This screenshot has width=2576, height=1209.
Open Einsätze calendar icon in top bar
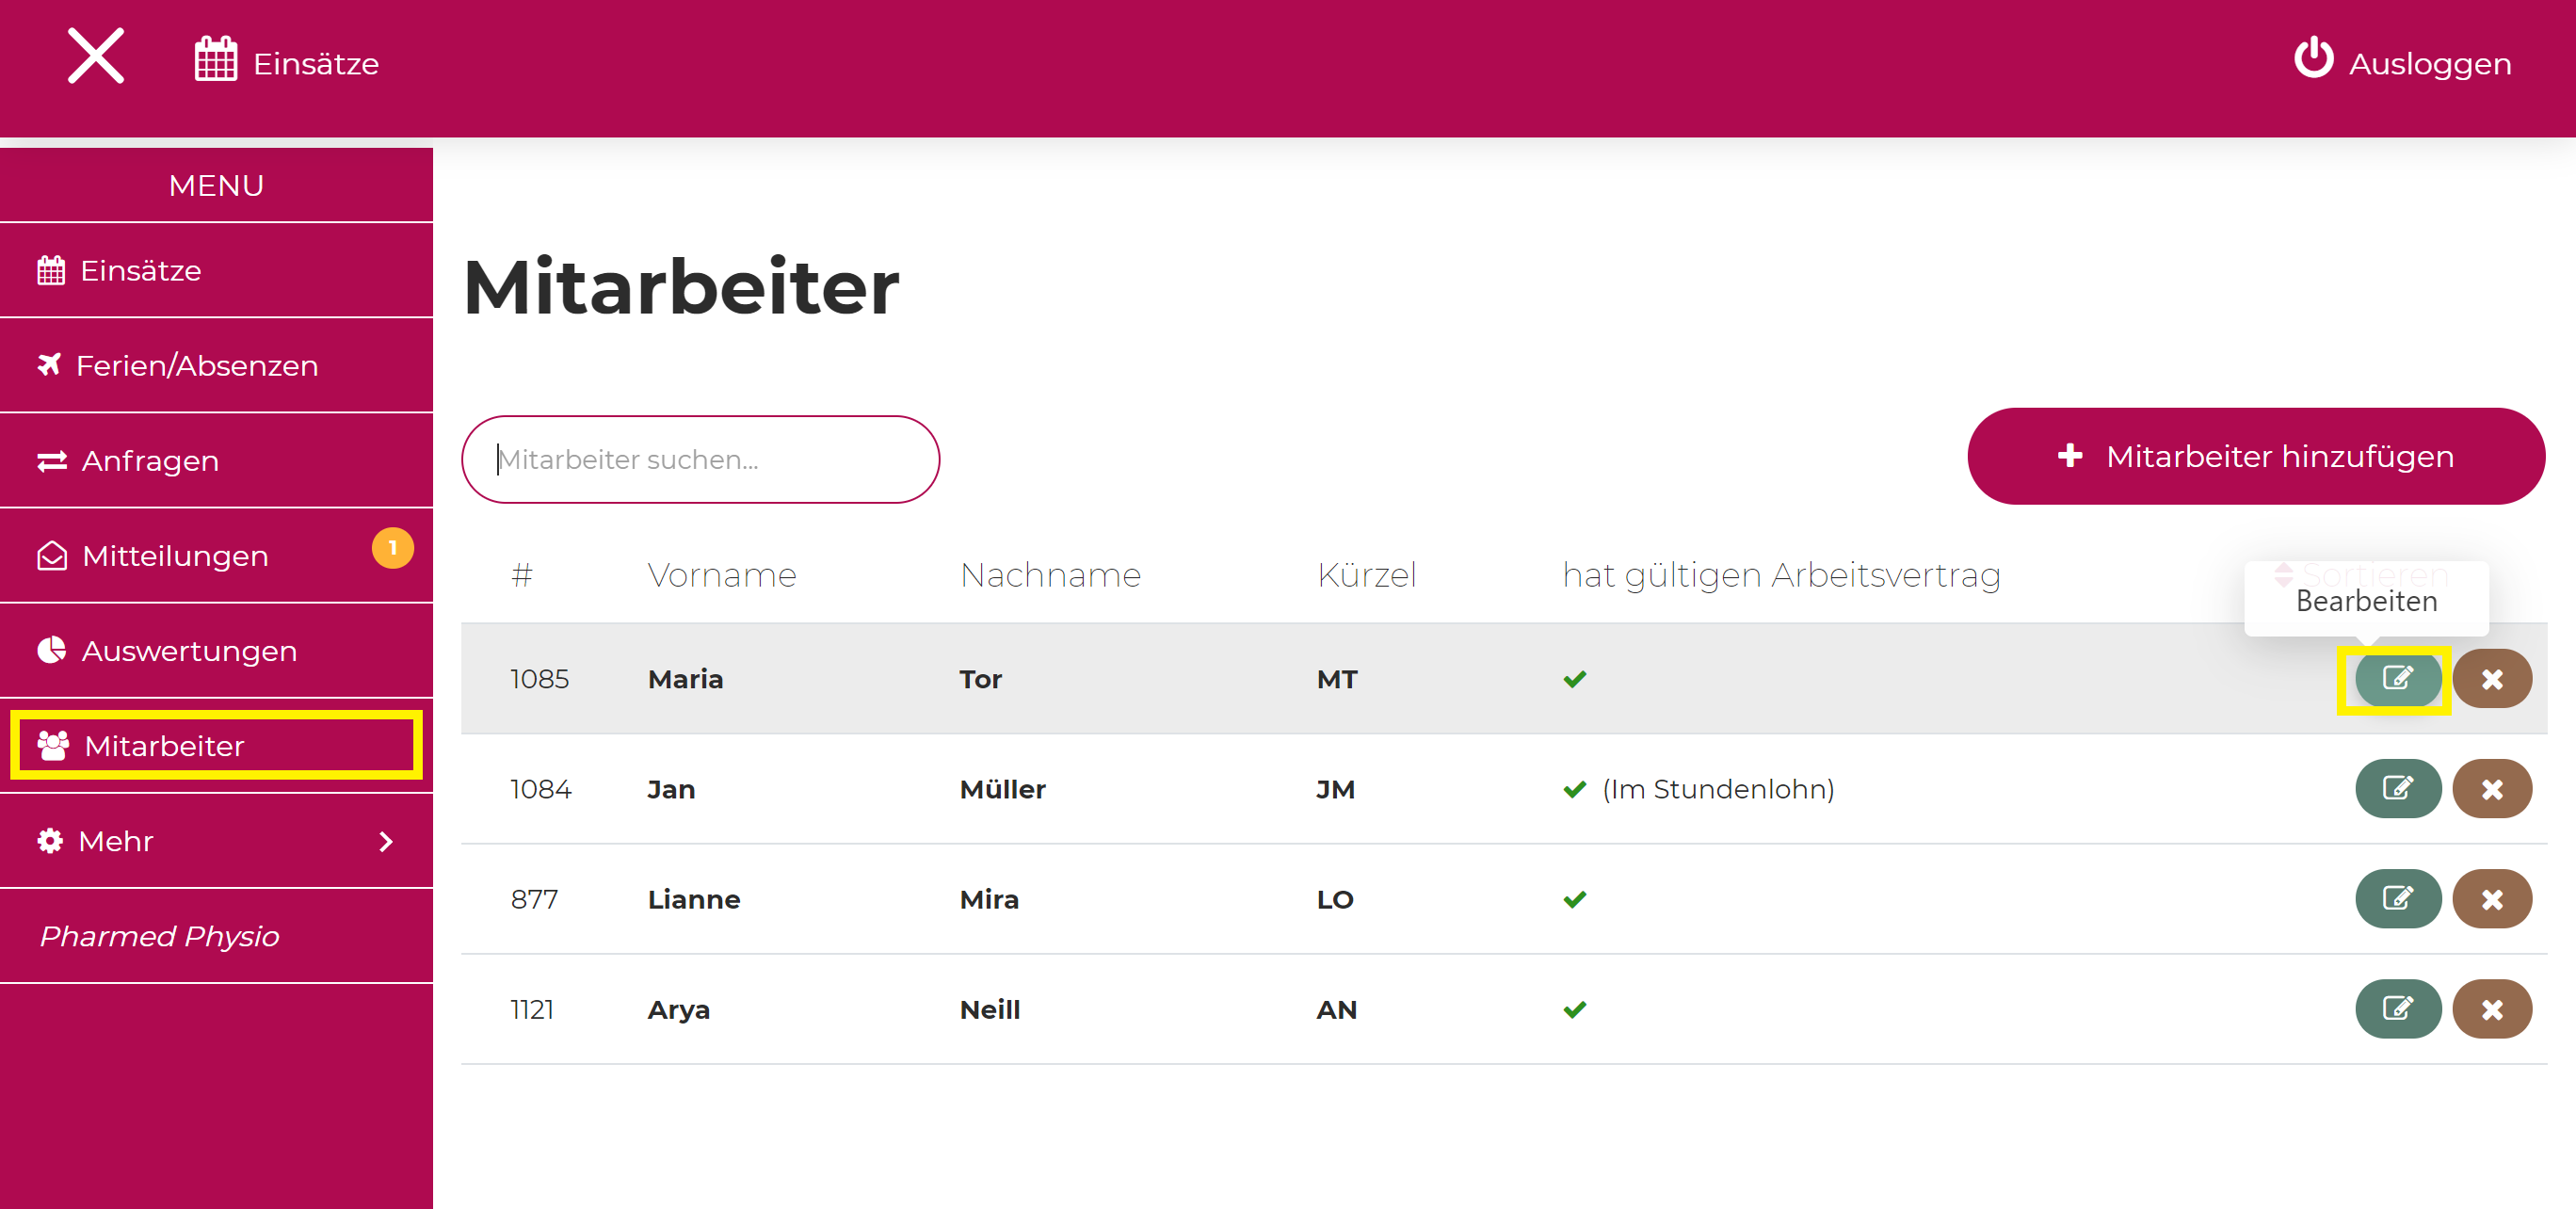tap(215, 60)
